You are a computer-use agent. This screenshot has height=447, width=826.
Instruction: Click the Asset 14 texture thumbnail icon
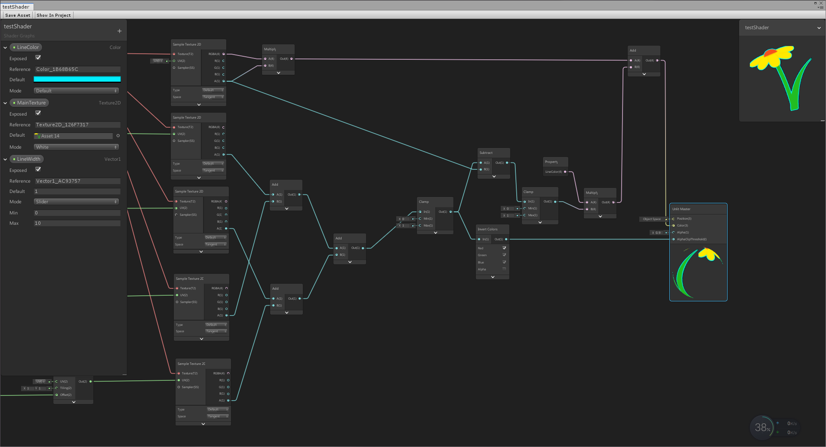click(39, 135)
